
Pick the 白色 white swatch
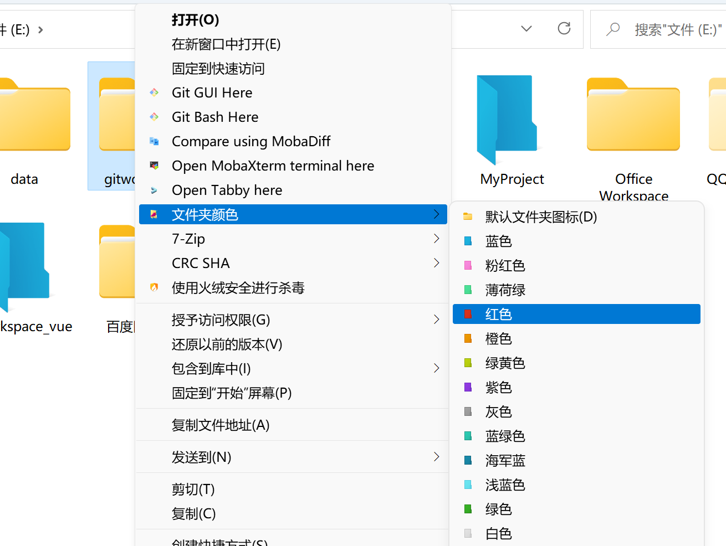coord(468,533)
